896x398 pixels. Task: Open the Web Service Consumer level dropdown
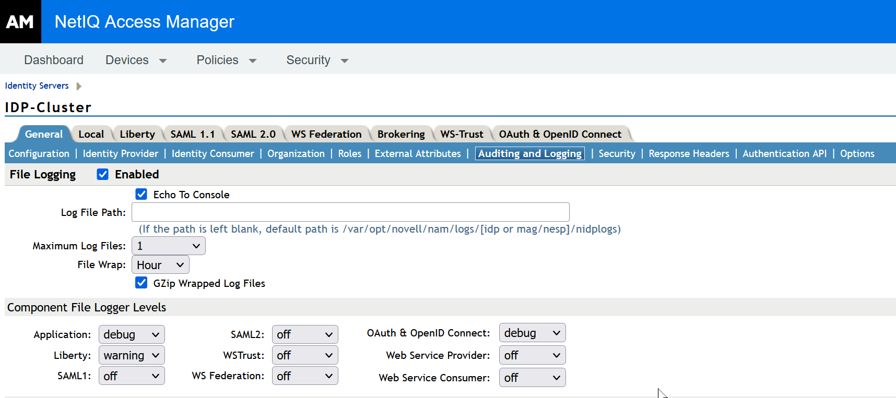point(532,378)
